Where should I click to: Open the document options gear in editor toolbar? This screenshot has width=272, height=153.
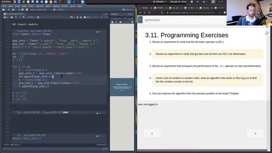click(38, 17)
